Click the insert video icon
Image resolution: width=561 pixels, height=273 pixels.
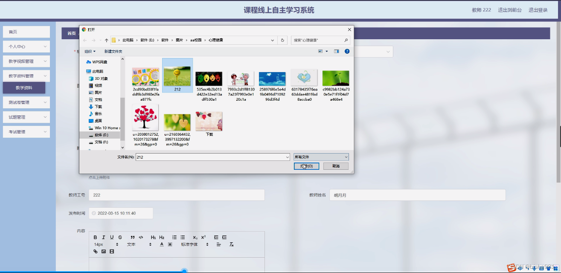(112, 252)
